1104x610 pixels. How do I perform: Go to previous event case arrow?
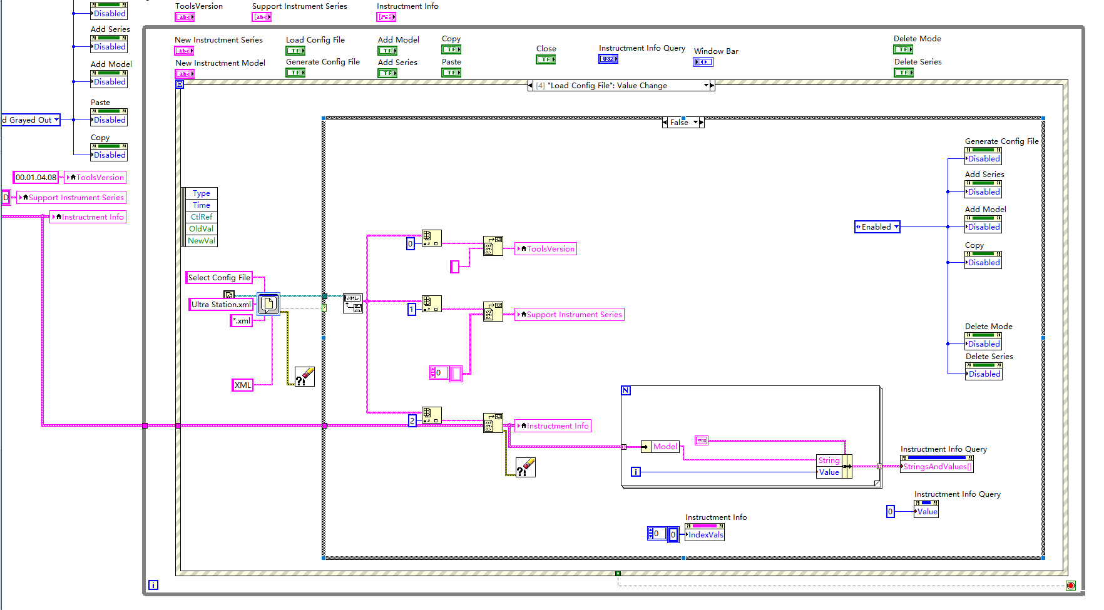(531, 86)
